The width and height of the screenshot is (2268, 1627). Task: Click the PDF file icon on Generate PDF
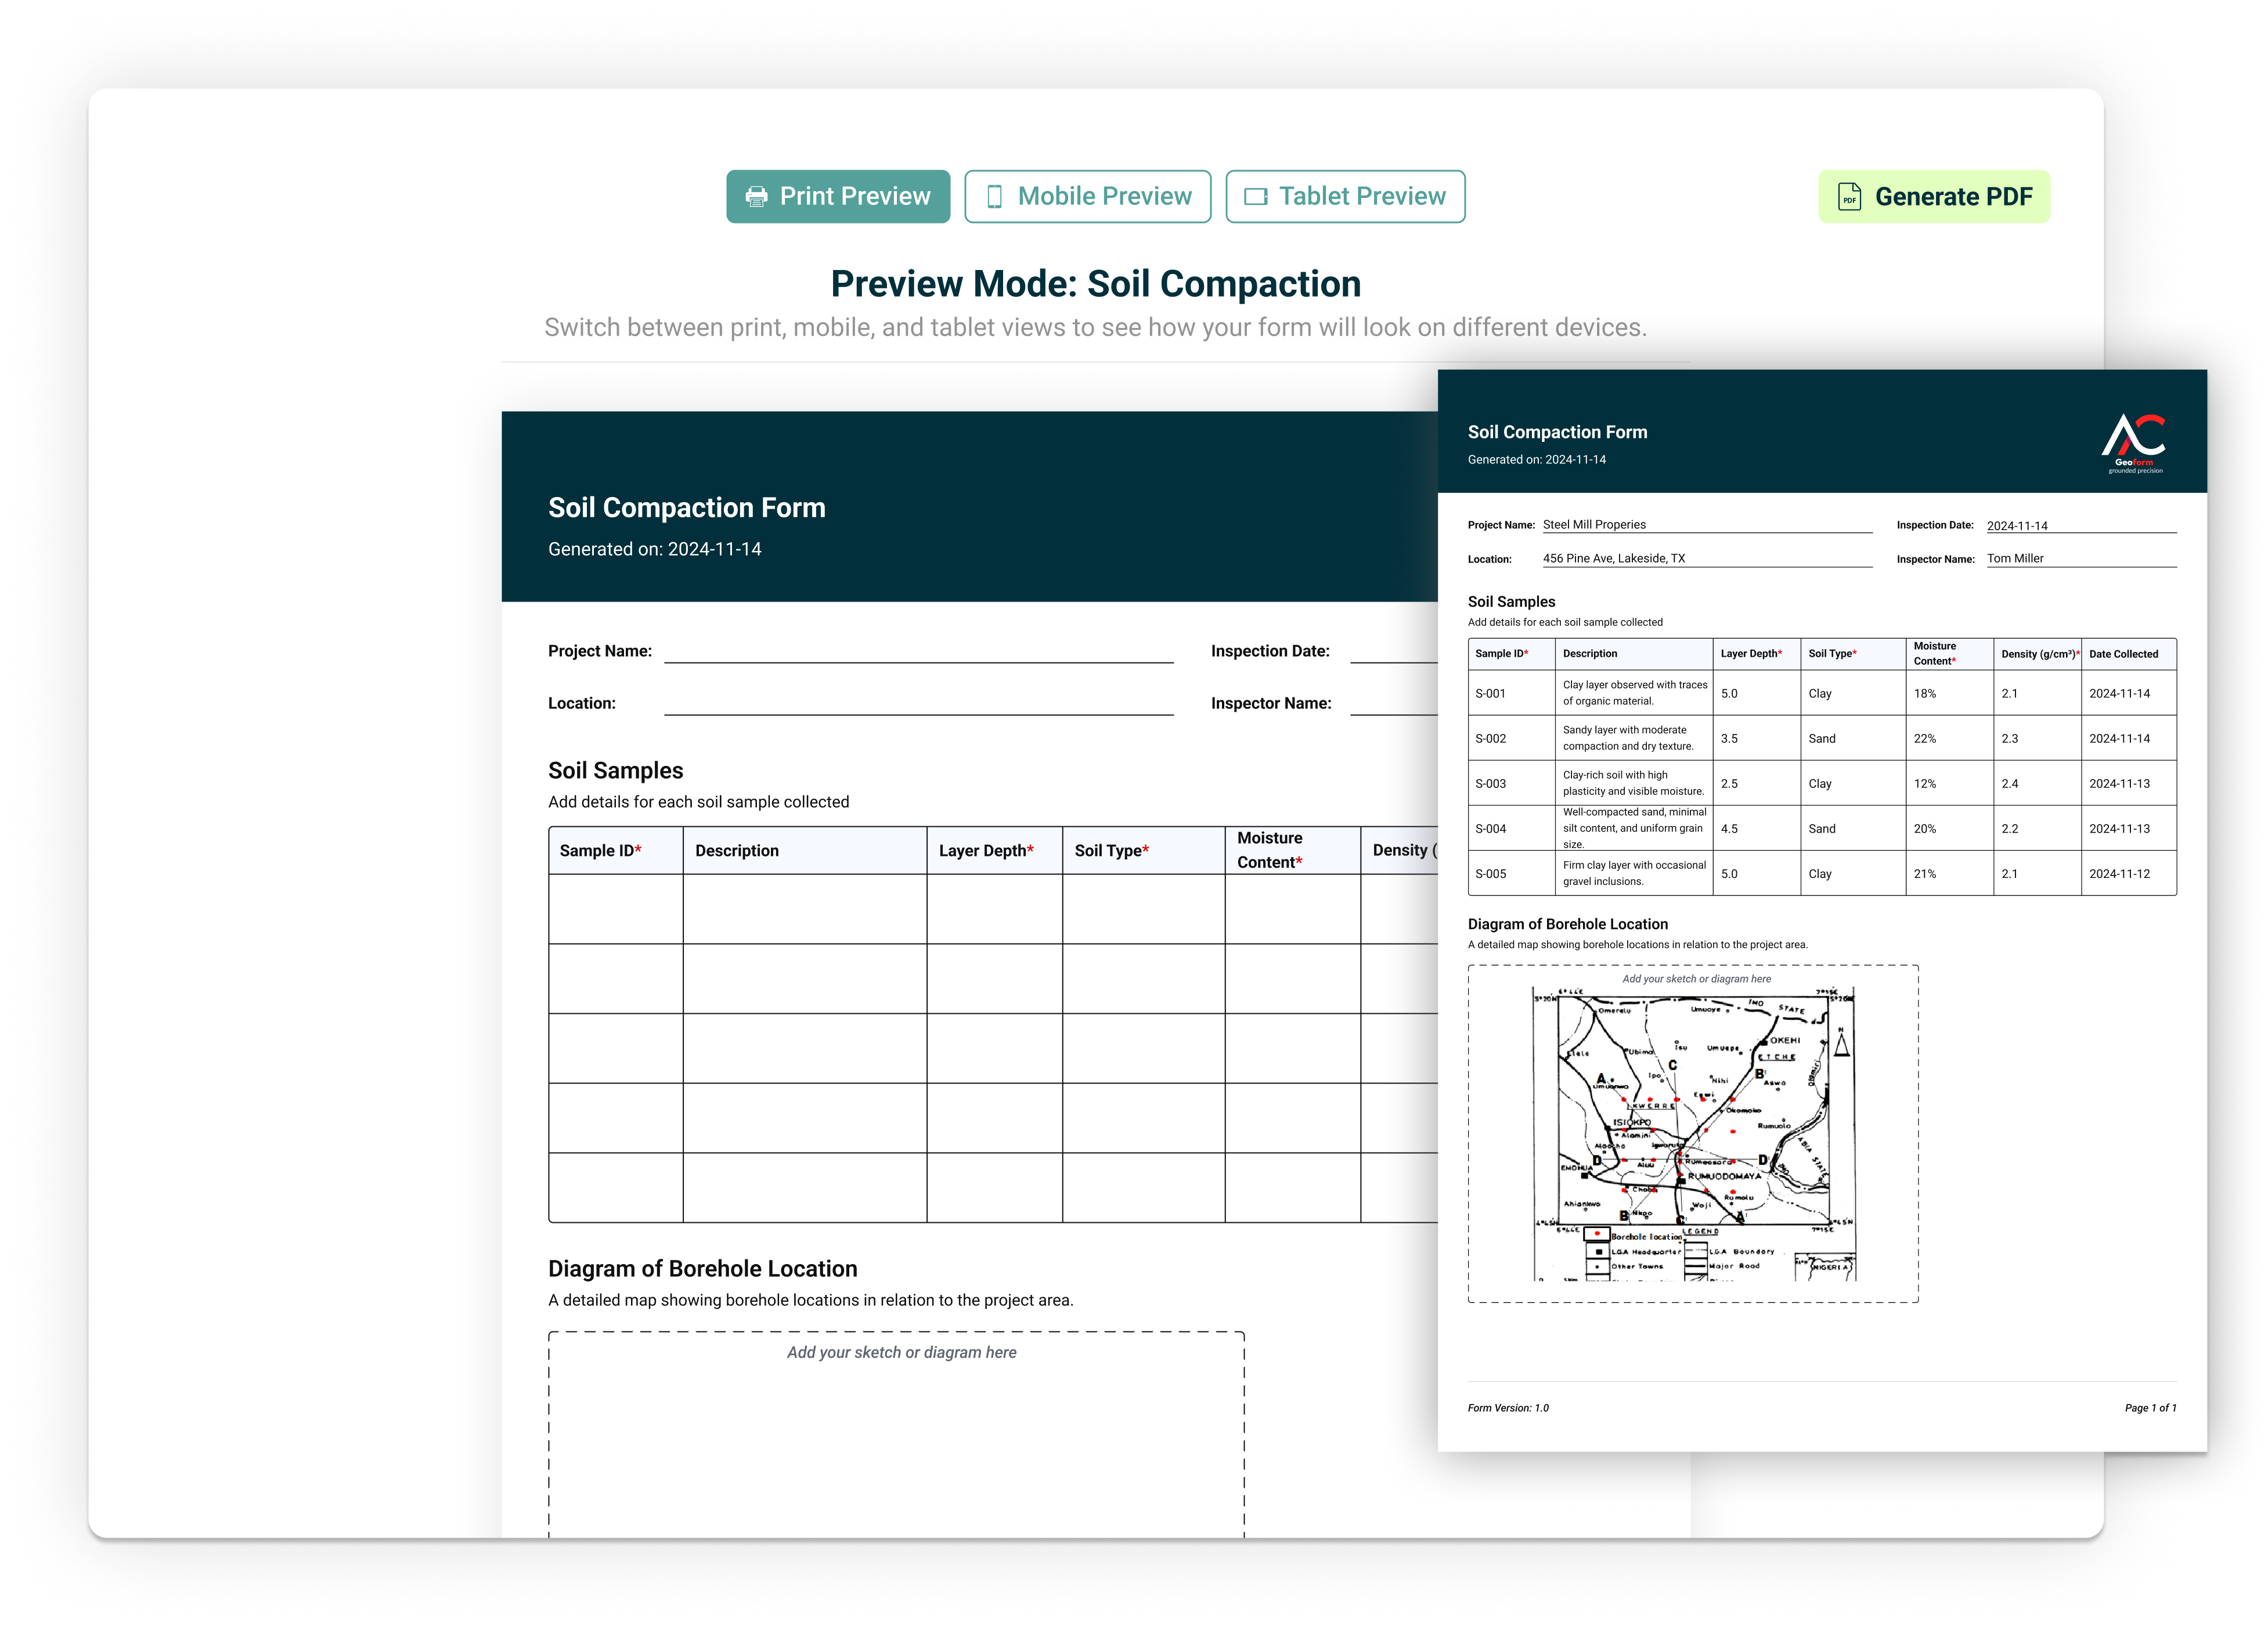click(x=1850, y=196)
